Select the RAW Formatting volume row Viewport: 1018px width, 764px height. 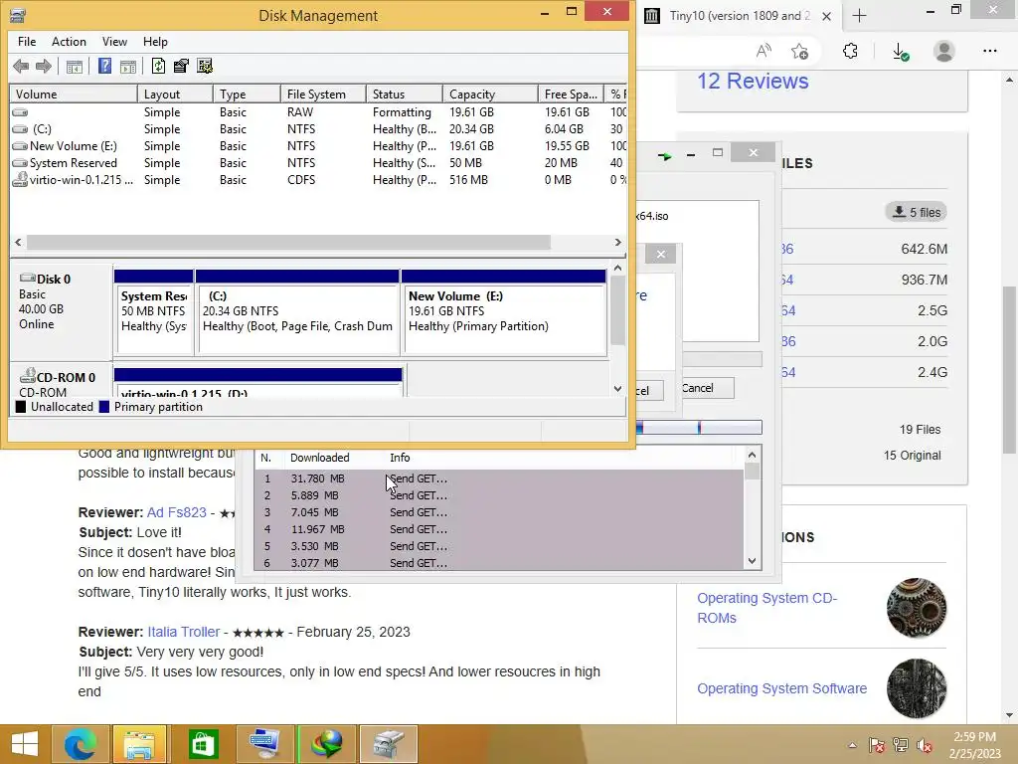tap(318, 112)
